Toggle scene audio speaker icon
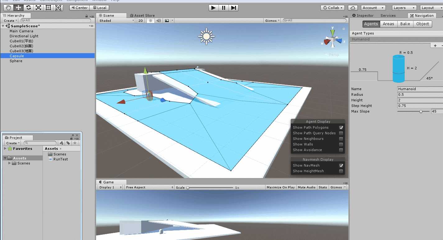The height and width of the screenshot is (240, 443). tap(159, 21)
